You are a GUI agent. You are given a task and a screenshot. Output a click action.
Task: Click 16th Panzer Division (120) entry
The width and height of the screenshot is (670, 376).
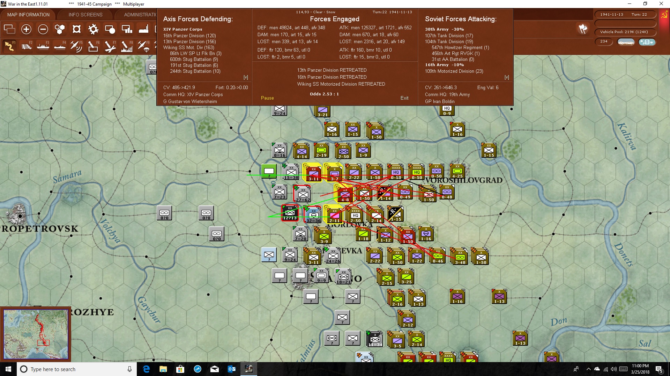pos(189,36)
